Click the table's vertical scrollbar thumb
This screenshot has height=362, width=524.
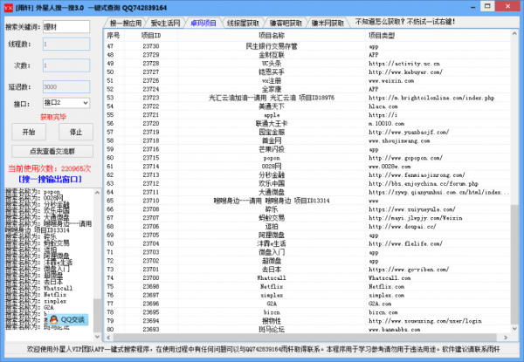514,264
